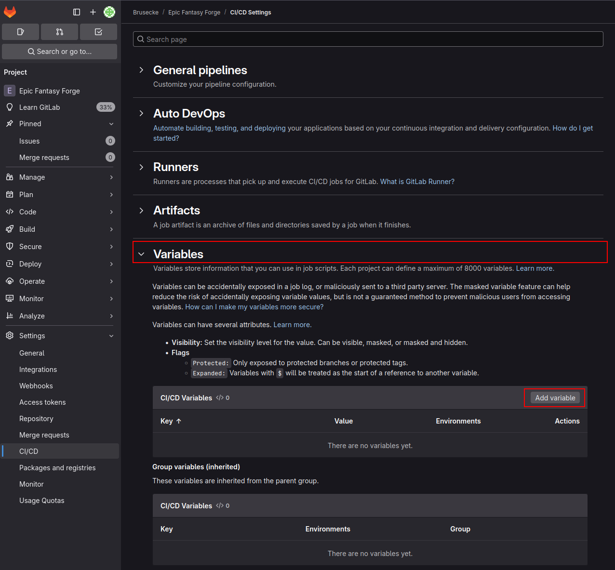Screen dimensions: 615x570
Task: Follow 'How can I make my variables more secure?'
Action: (x=254, y=307)
